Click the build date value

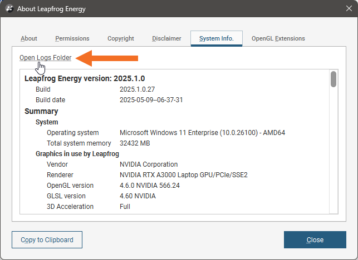pyautogui.click(x=151, y=100)
